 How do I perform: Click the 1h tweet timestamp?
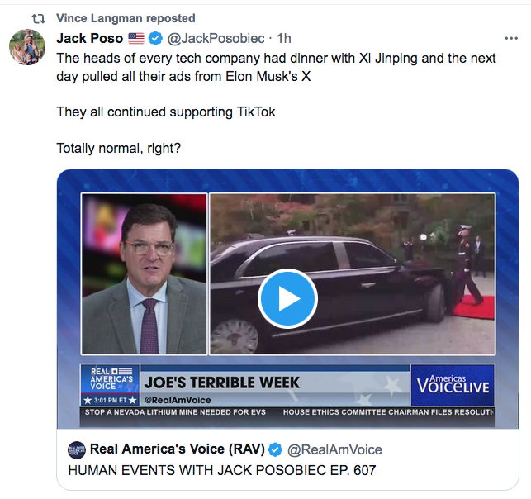pyautogui.click(x=284, y=39)
